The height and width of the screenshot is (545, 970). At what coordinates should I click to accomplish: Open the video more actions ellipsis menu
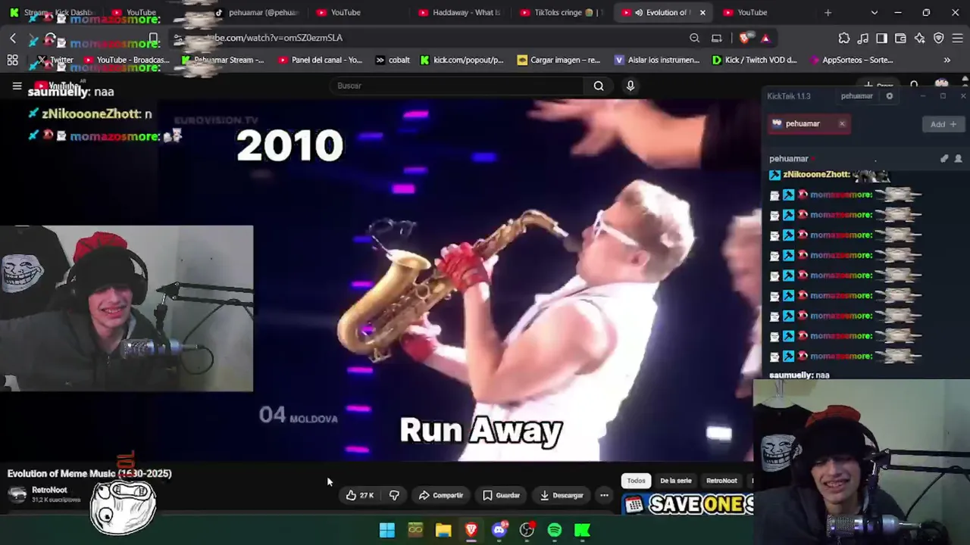click(x=604, y=495)
